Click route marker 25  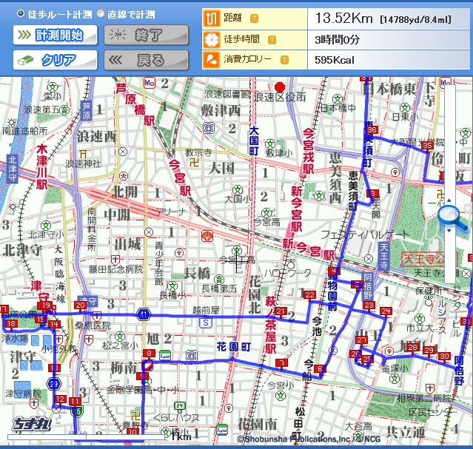[x=367, y=359]
